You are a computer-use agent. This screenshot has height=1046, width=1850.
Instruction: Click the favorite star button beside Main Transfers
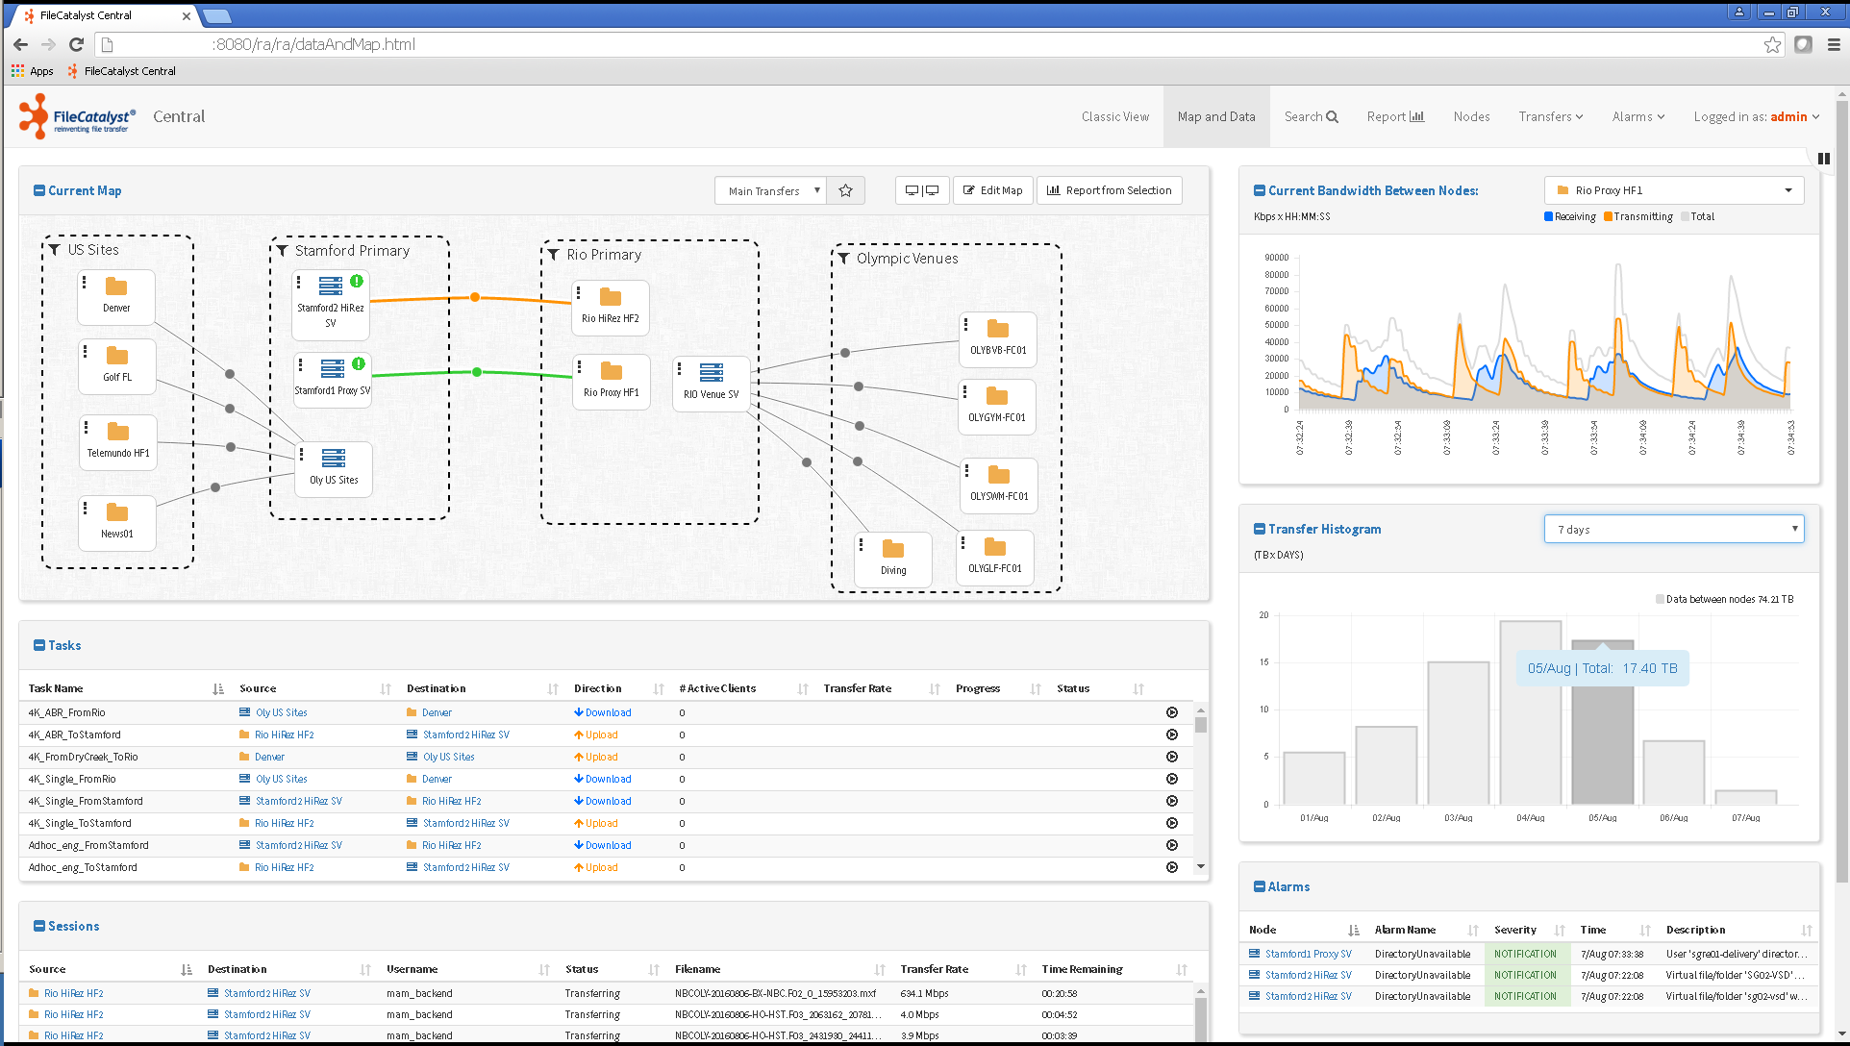846,190
